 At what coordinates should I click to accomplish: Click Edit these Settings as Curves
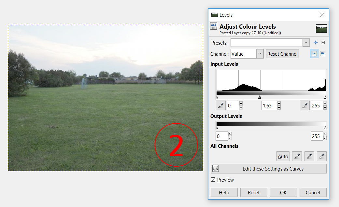click(269, 169)
